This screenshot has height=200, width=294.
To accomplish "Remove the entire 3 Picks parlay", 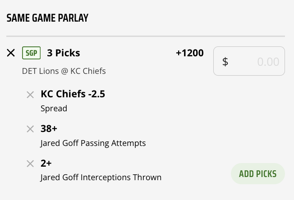I will (11, 53).
